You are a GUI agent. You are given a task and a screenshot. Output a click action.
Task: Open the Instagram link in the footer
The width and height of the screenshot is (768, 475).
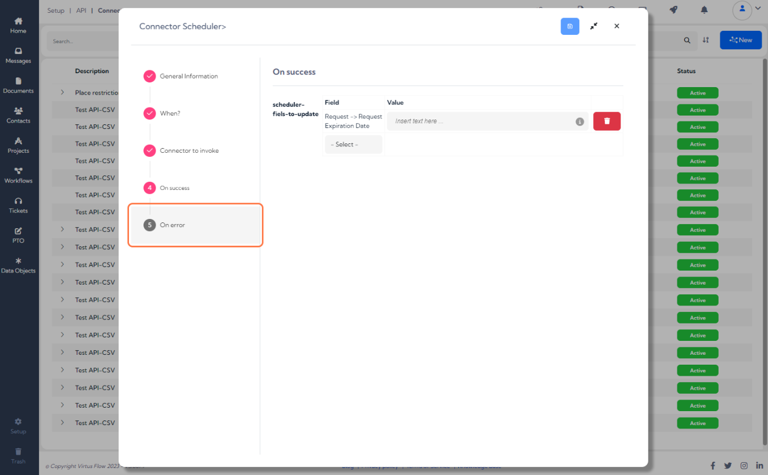[x=744, y=466]
